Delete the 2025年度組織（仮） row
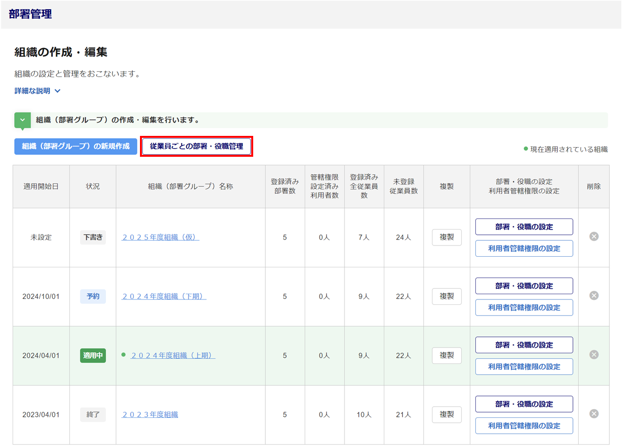Viewport: 623px width, 447px height. coord(593,236)
